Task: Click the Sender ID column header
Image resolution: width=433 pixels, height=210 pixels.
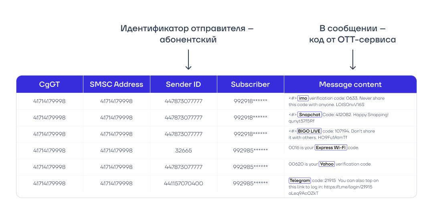Action: [x=183, y=84]
